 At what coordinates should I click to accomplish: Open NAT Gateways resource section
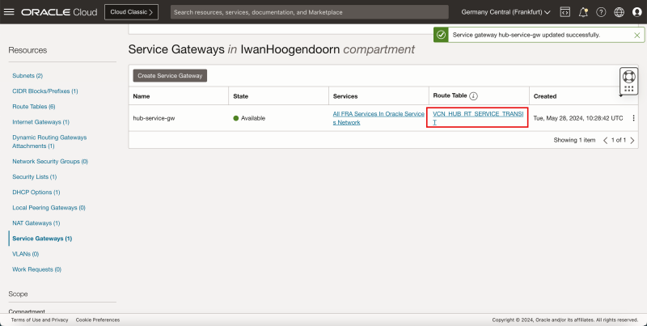pos(36,222)
